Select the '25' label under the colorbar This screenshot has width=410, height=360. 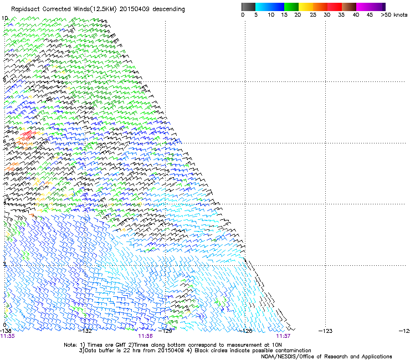(x=313, y=15)
